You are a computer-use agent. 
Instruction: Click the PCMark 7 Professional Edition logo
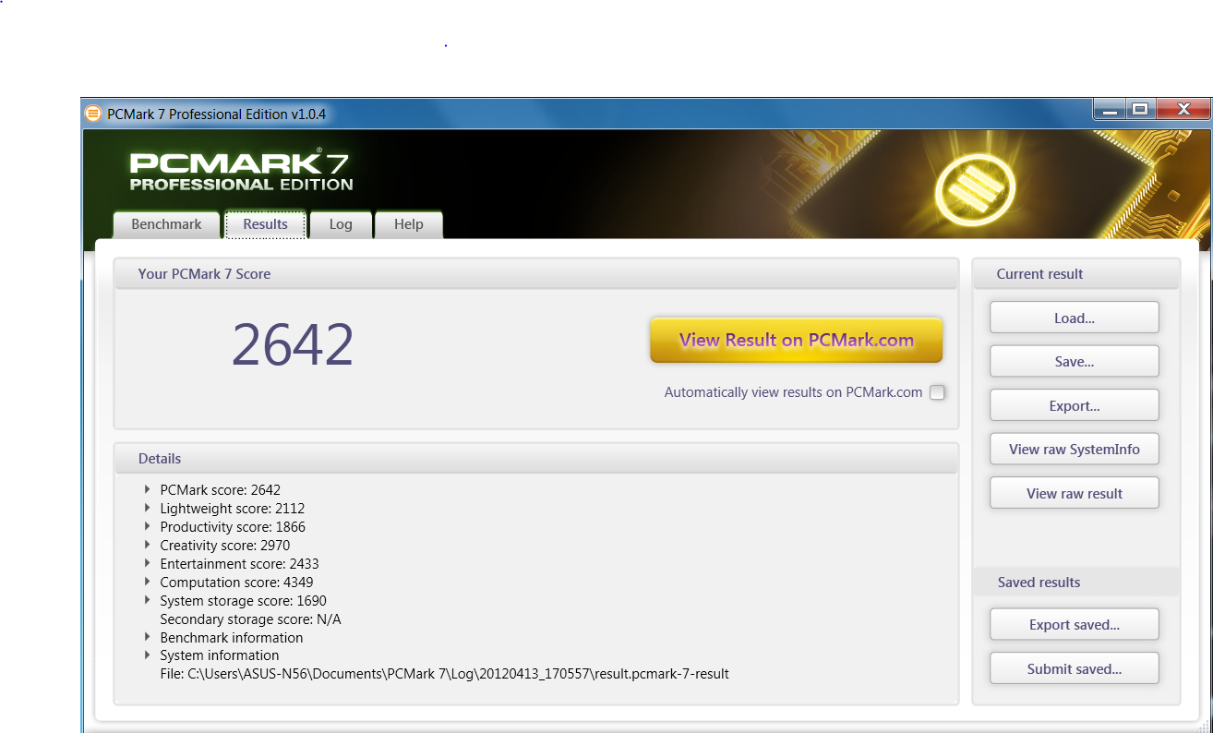tap(241, 171)
